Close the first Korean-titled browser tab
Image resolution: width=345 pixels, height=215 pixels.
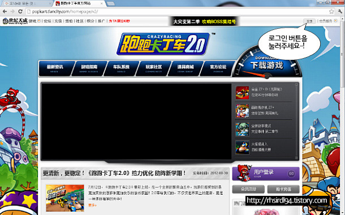tap(50, 3)
